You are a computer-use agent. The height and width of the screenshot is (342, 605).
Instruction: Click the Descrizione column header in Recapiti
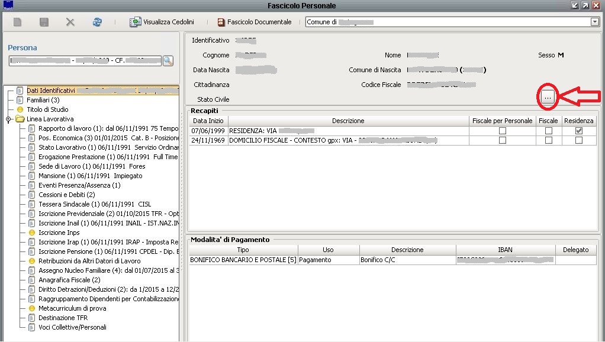(347, 121)
